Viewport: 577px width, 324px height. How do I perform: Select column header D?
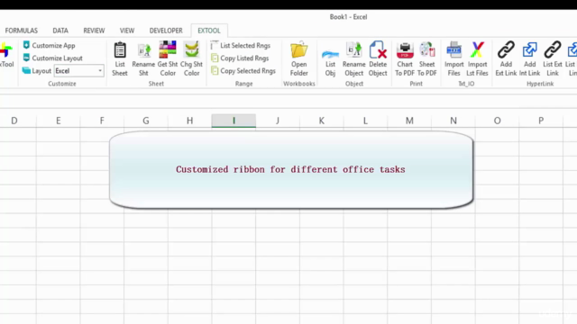[14, 121]
